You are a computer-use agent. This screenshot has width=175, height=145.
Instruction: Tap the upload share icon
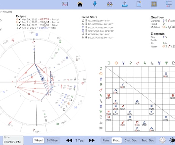point(125,4)
